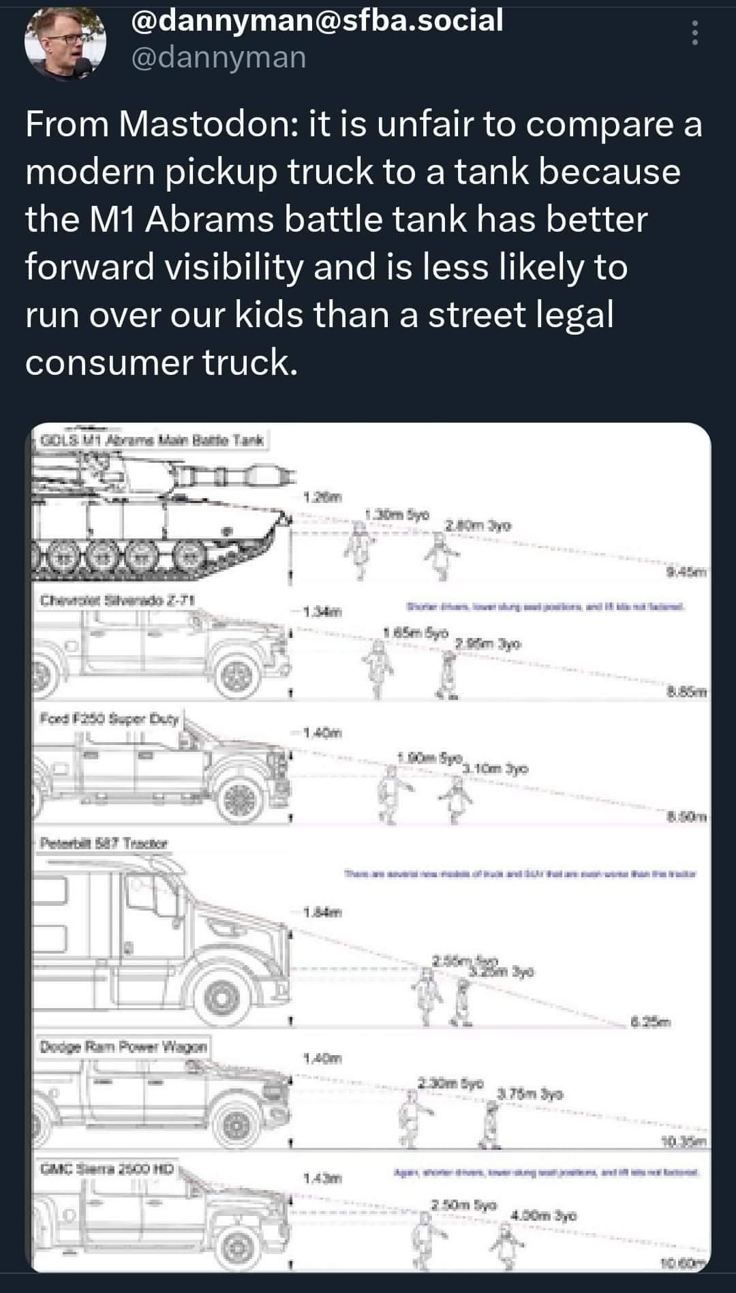
Task: Tap the GDLS M1 Abrams title label
Action: [x=152, y=440]
